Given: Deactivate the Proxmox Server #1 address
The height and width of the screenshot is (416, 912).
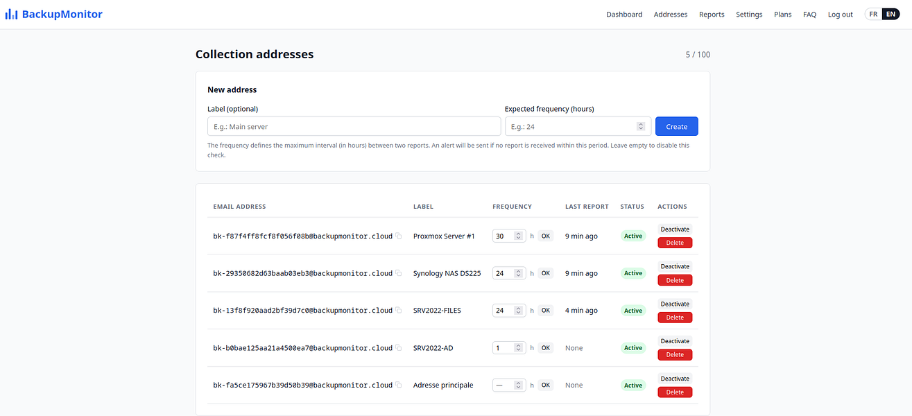Looking at the screenshot, I should click(x=675, y=229).
